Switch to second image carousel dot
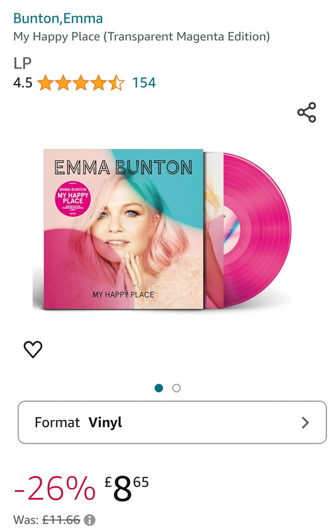335x532 pixels. 176,388
